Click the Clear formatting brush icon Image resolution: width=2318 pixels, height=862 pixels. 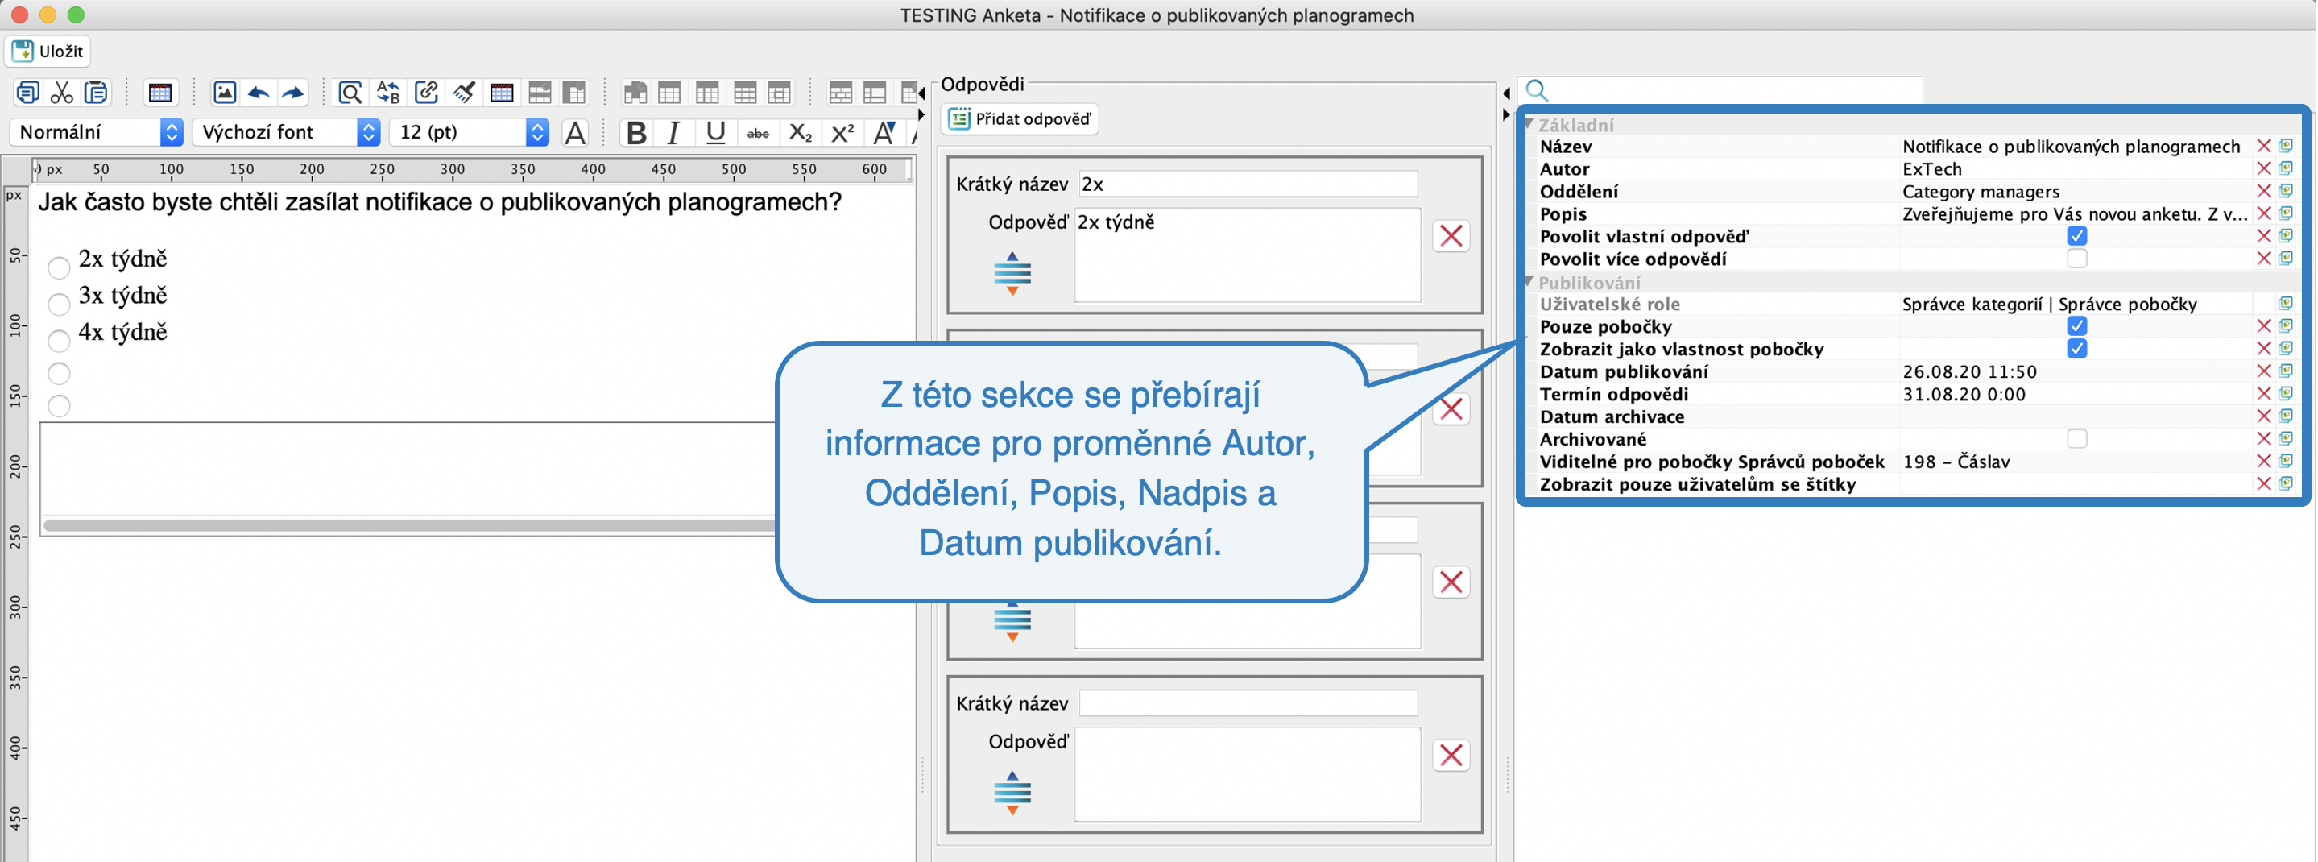point(463,93)
